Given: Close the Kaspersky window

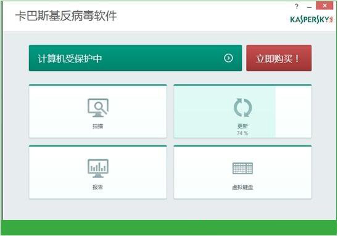Looking at the screenshot, I should point(324,6).
